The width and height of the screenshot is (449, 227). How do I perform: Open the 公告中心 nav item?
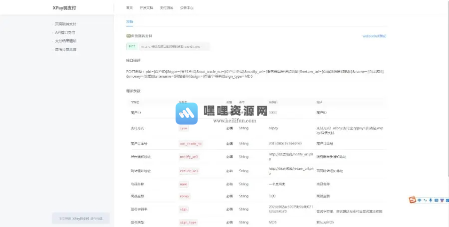(187, 8)
